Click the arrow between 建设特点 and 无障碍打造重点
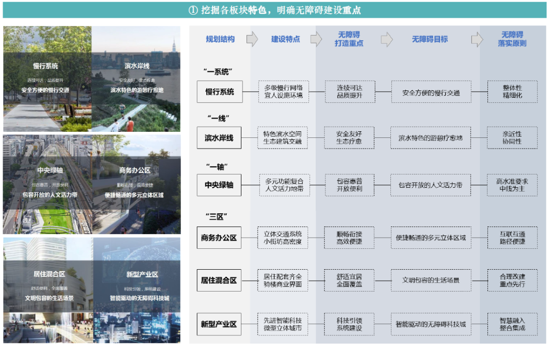 pos(316,39)
